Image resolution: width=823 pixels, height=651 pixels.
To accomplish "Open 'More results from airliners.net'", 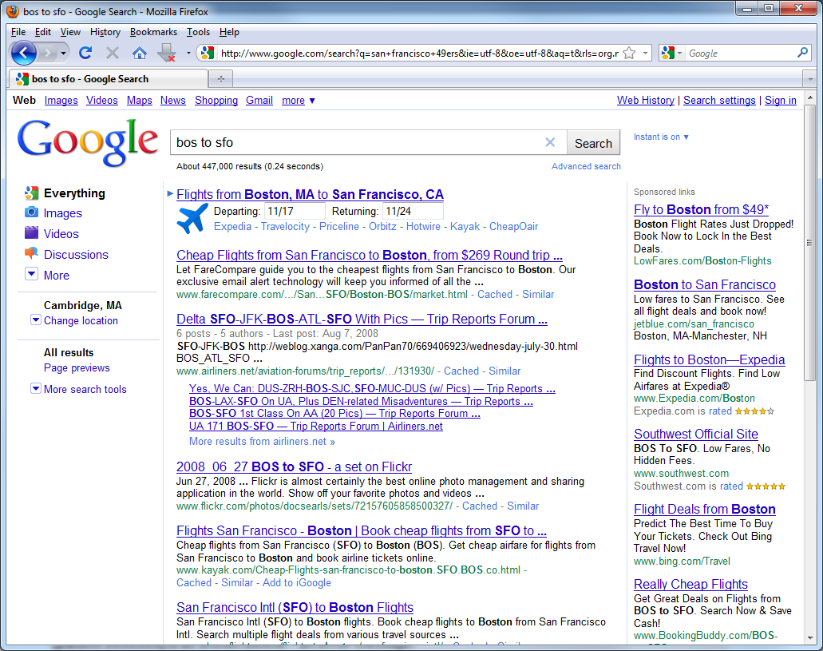I will [x=262, y=442].
